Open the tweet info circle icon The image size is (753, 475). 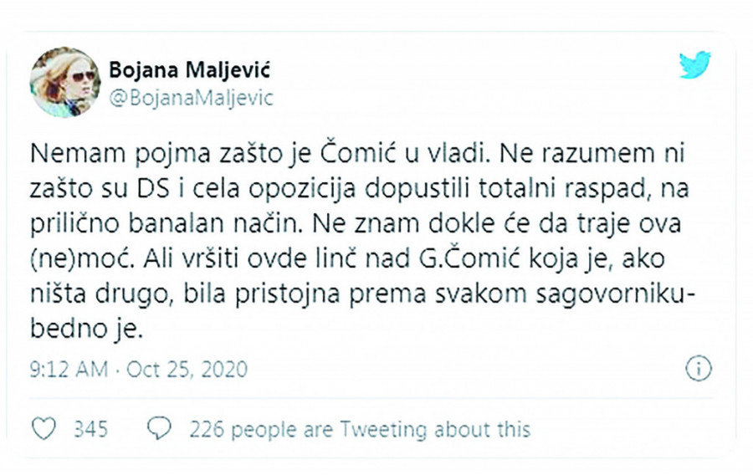click(698, 367)
